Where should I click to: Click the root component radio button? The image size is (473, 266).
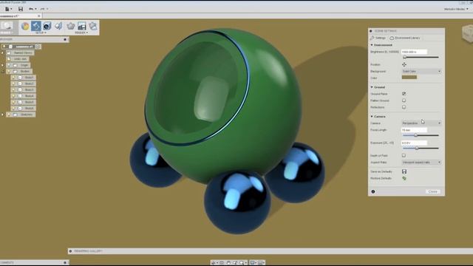click(x=38, y=47)
